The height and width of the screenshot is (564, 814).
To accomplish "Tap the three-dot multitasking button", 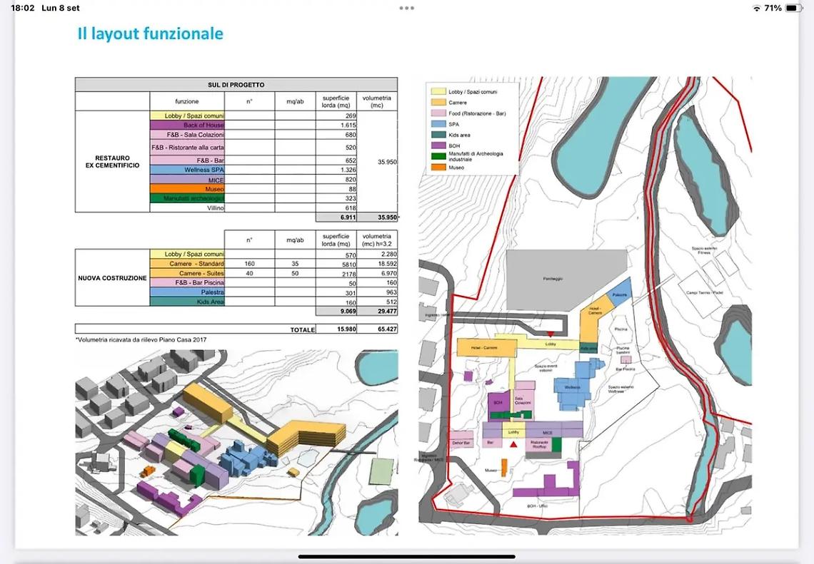I will (x=406, y=8).
